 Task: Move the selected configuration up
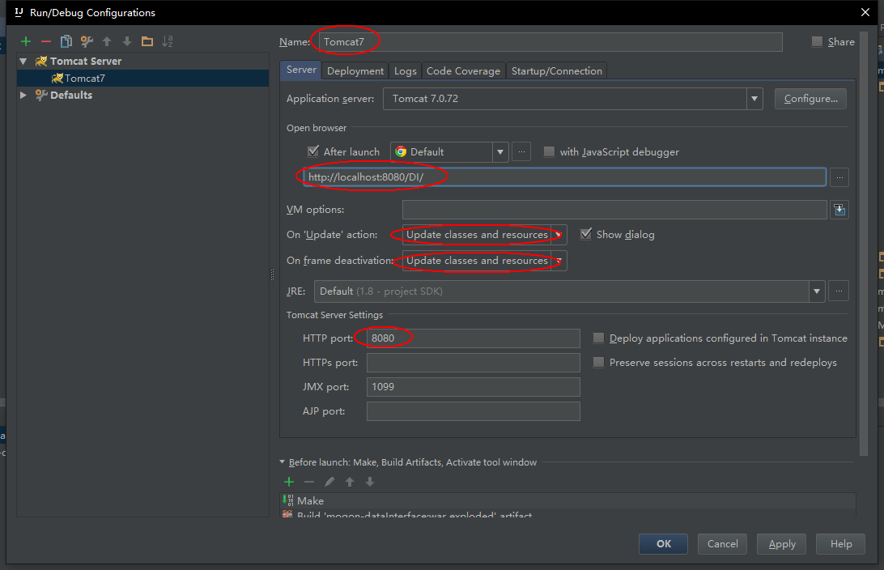108,41
